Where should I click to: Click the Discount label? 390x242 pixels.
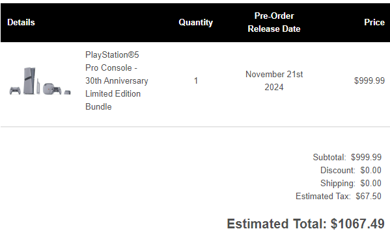coord(338,170)
